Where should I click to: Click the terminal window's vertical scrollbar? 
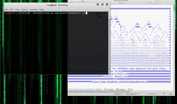[109, 43]
